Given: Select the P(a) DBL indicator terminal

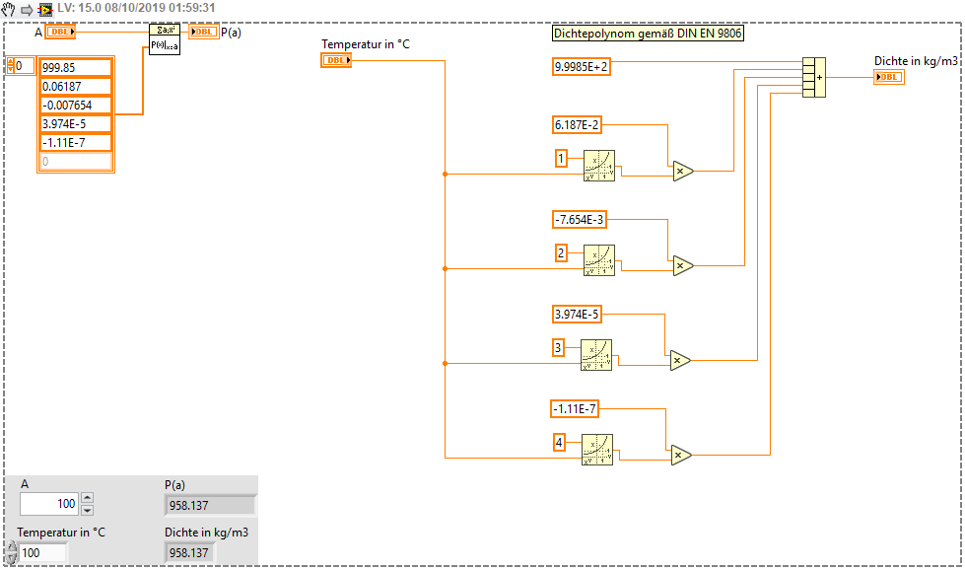Looking at the screenshot, I should tap(204, 32).
